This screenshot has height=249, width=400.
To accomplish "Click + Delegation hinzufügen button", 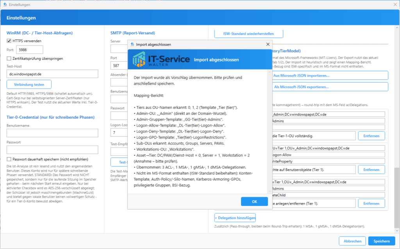I will click(x=235, y=218).
